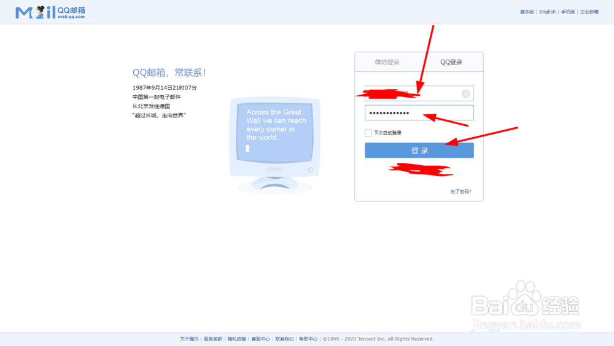Click the blue 登录 button
This screenshot has width=614, height=346.
tap(419, 151)
